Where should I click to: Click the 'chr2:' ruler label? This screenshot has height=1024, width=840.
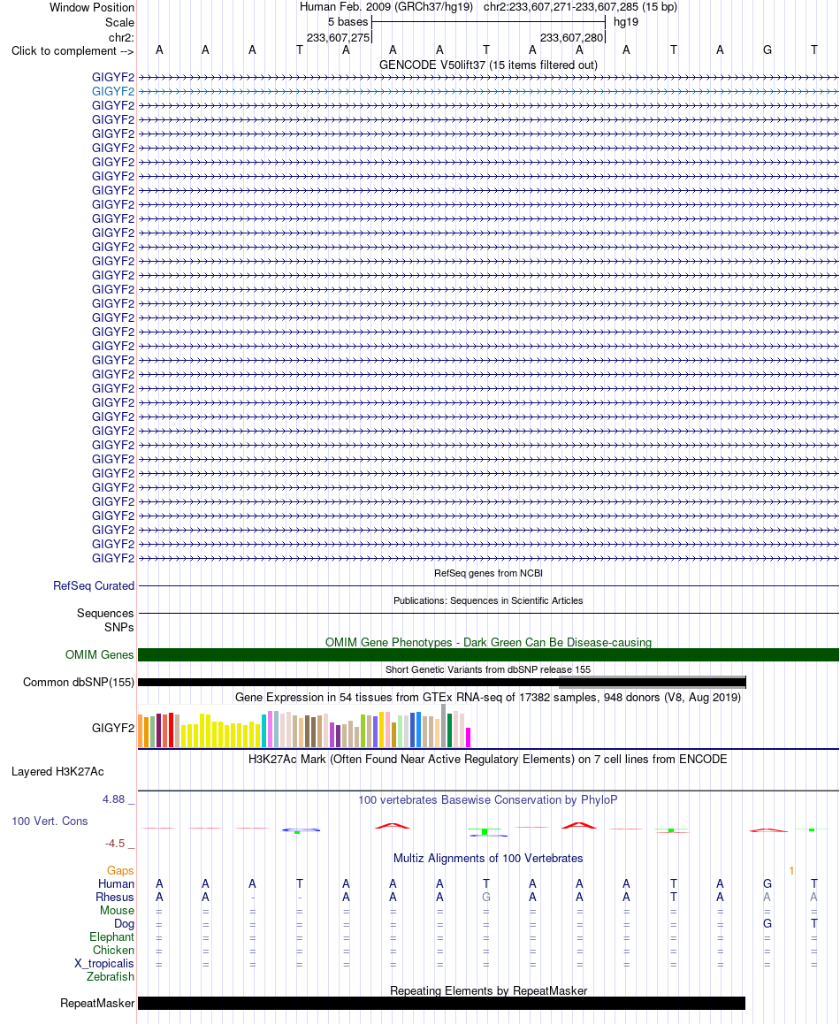[121, 37]
